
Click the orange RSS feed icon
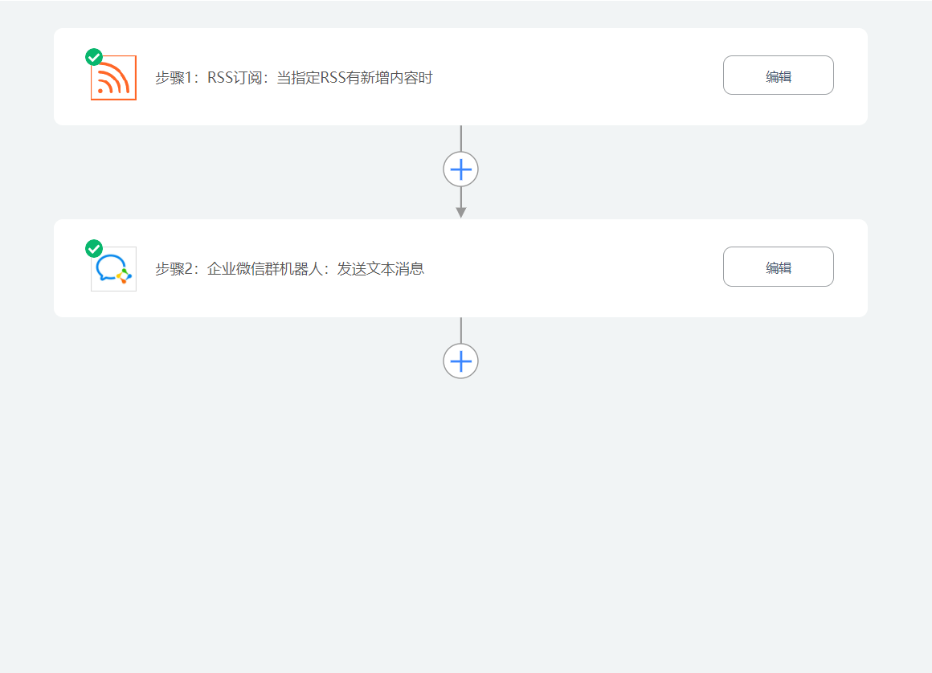click(x=113, y=78)
